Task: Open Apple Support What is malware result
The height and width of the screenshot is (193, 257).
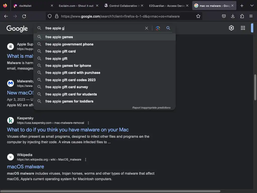Action: point(20,56)
